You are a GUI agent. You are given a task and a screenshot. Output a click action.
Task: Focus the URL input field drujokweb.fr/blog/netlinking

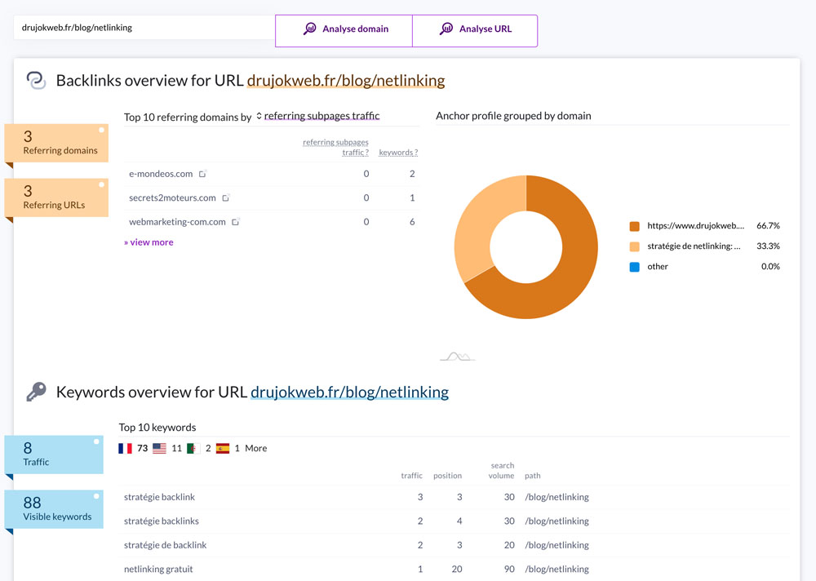(x=144, y=28)
